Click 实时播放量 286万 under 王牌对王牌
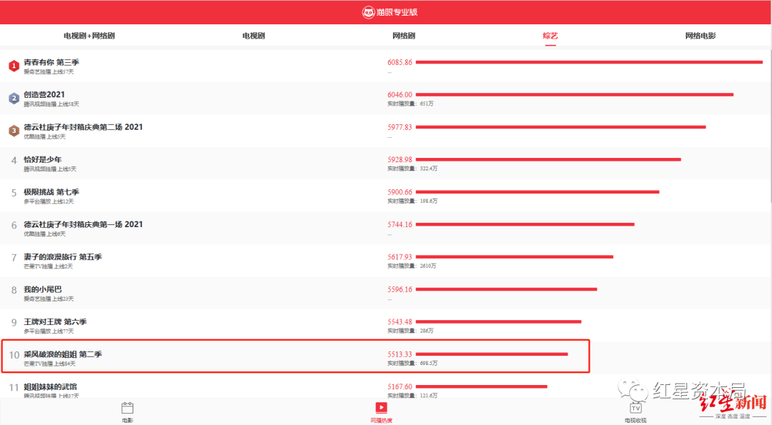 pyautogui.click(x=410, y=331)
